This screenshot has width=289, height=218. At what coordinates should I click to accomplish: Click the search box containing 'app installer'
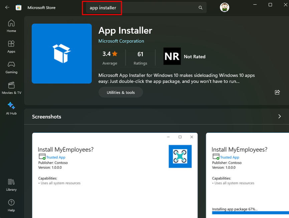[146, 8]
